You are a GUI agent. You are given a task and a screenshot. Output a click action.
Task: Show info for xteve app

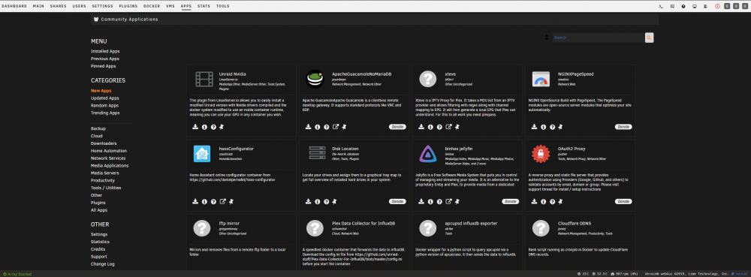pos(430,127)
